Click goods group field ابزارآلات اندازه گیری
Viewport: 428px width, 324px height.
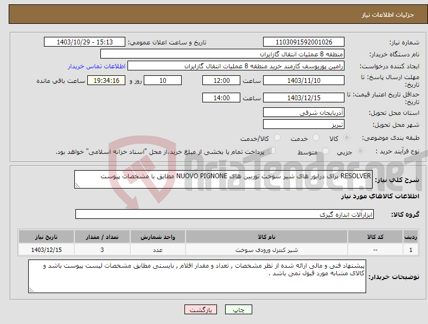pos(225,214)
